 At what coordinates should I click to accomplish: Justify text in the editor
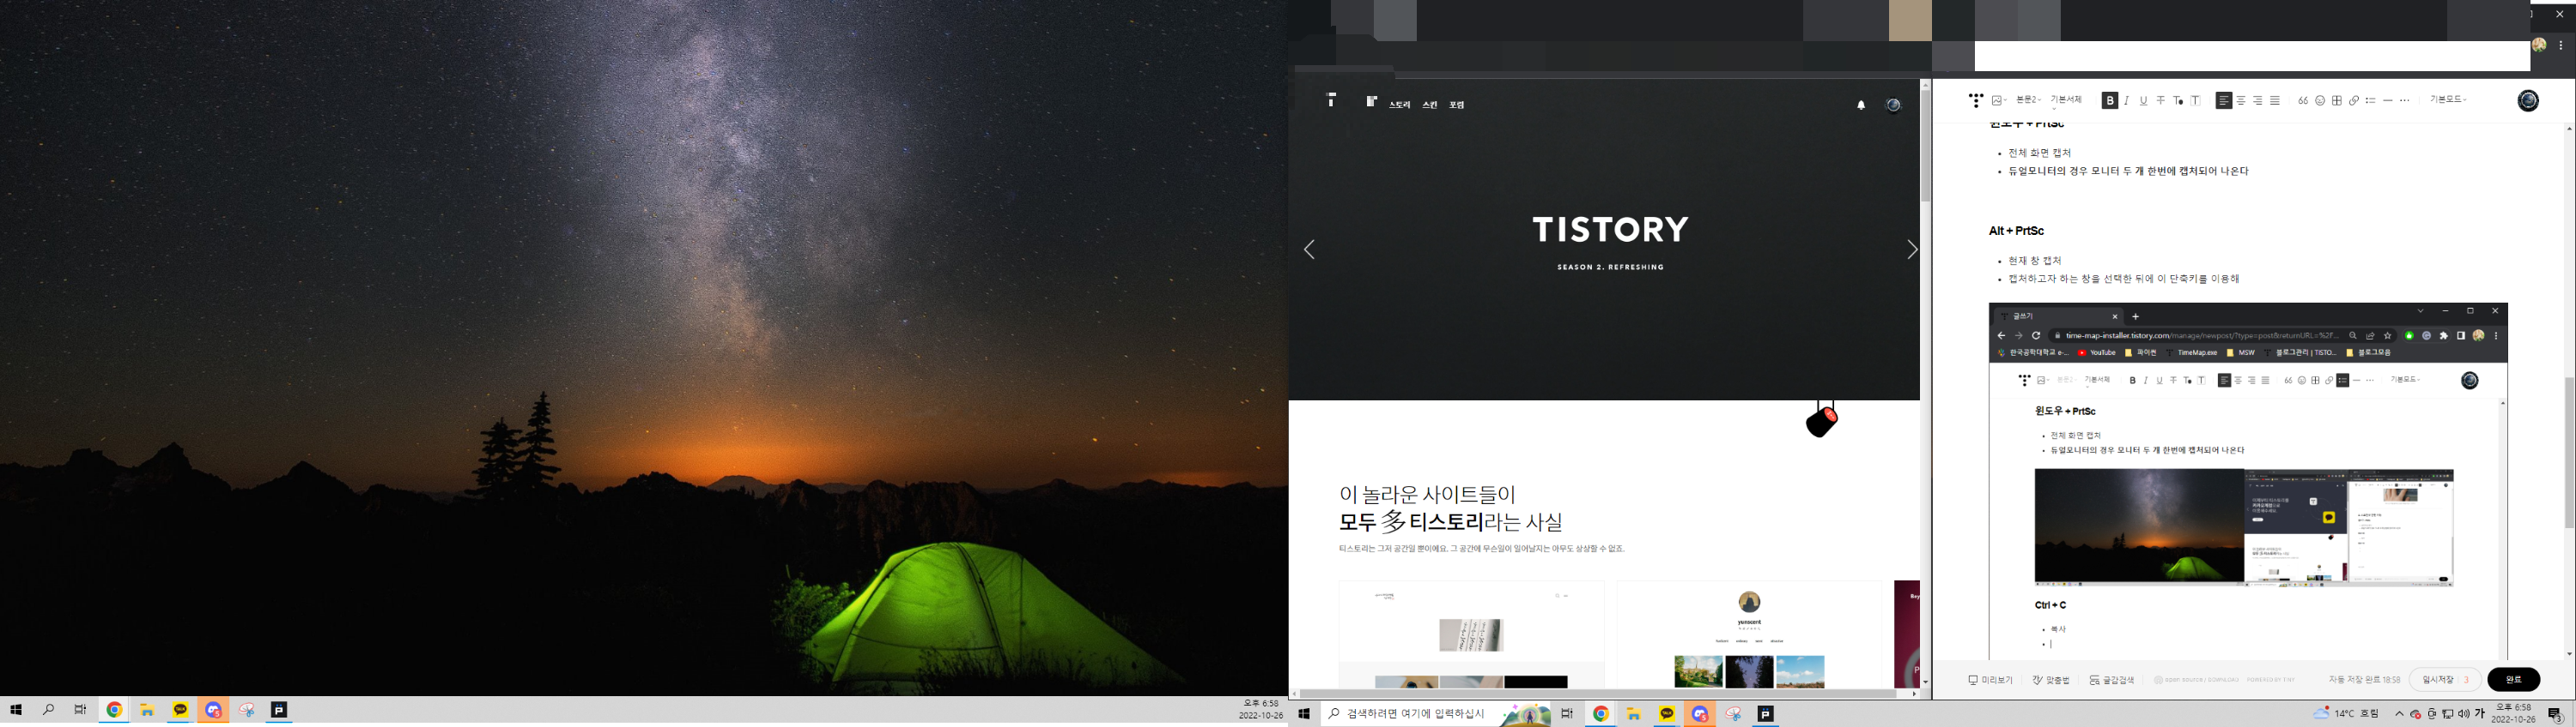click(2275, 99)
